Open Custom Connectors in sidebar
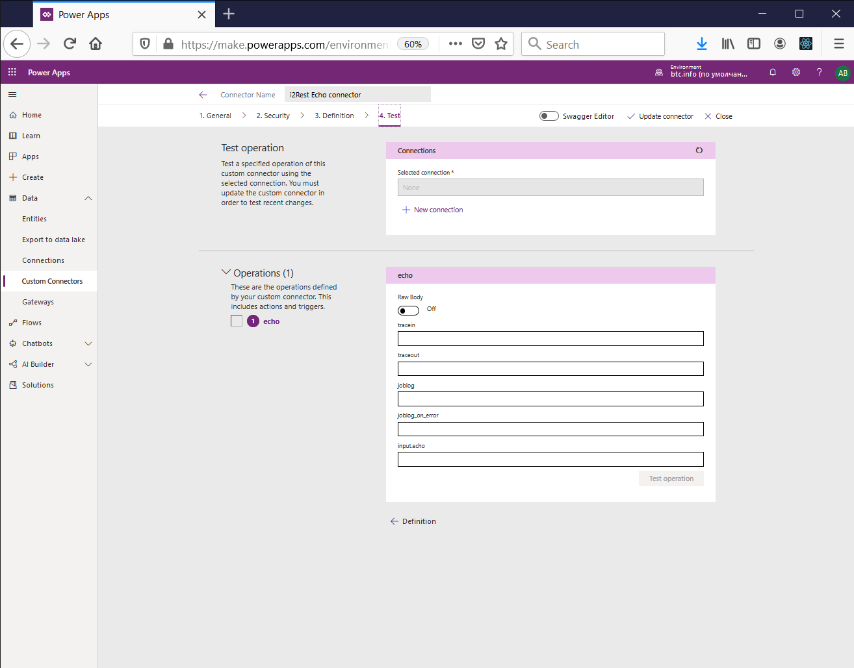 [52, 281]
